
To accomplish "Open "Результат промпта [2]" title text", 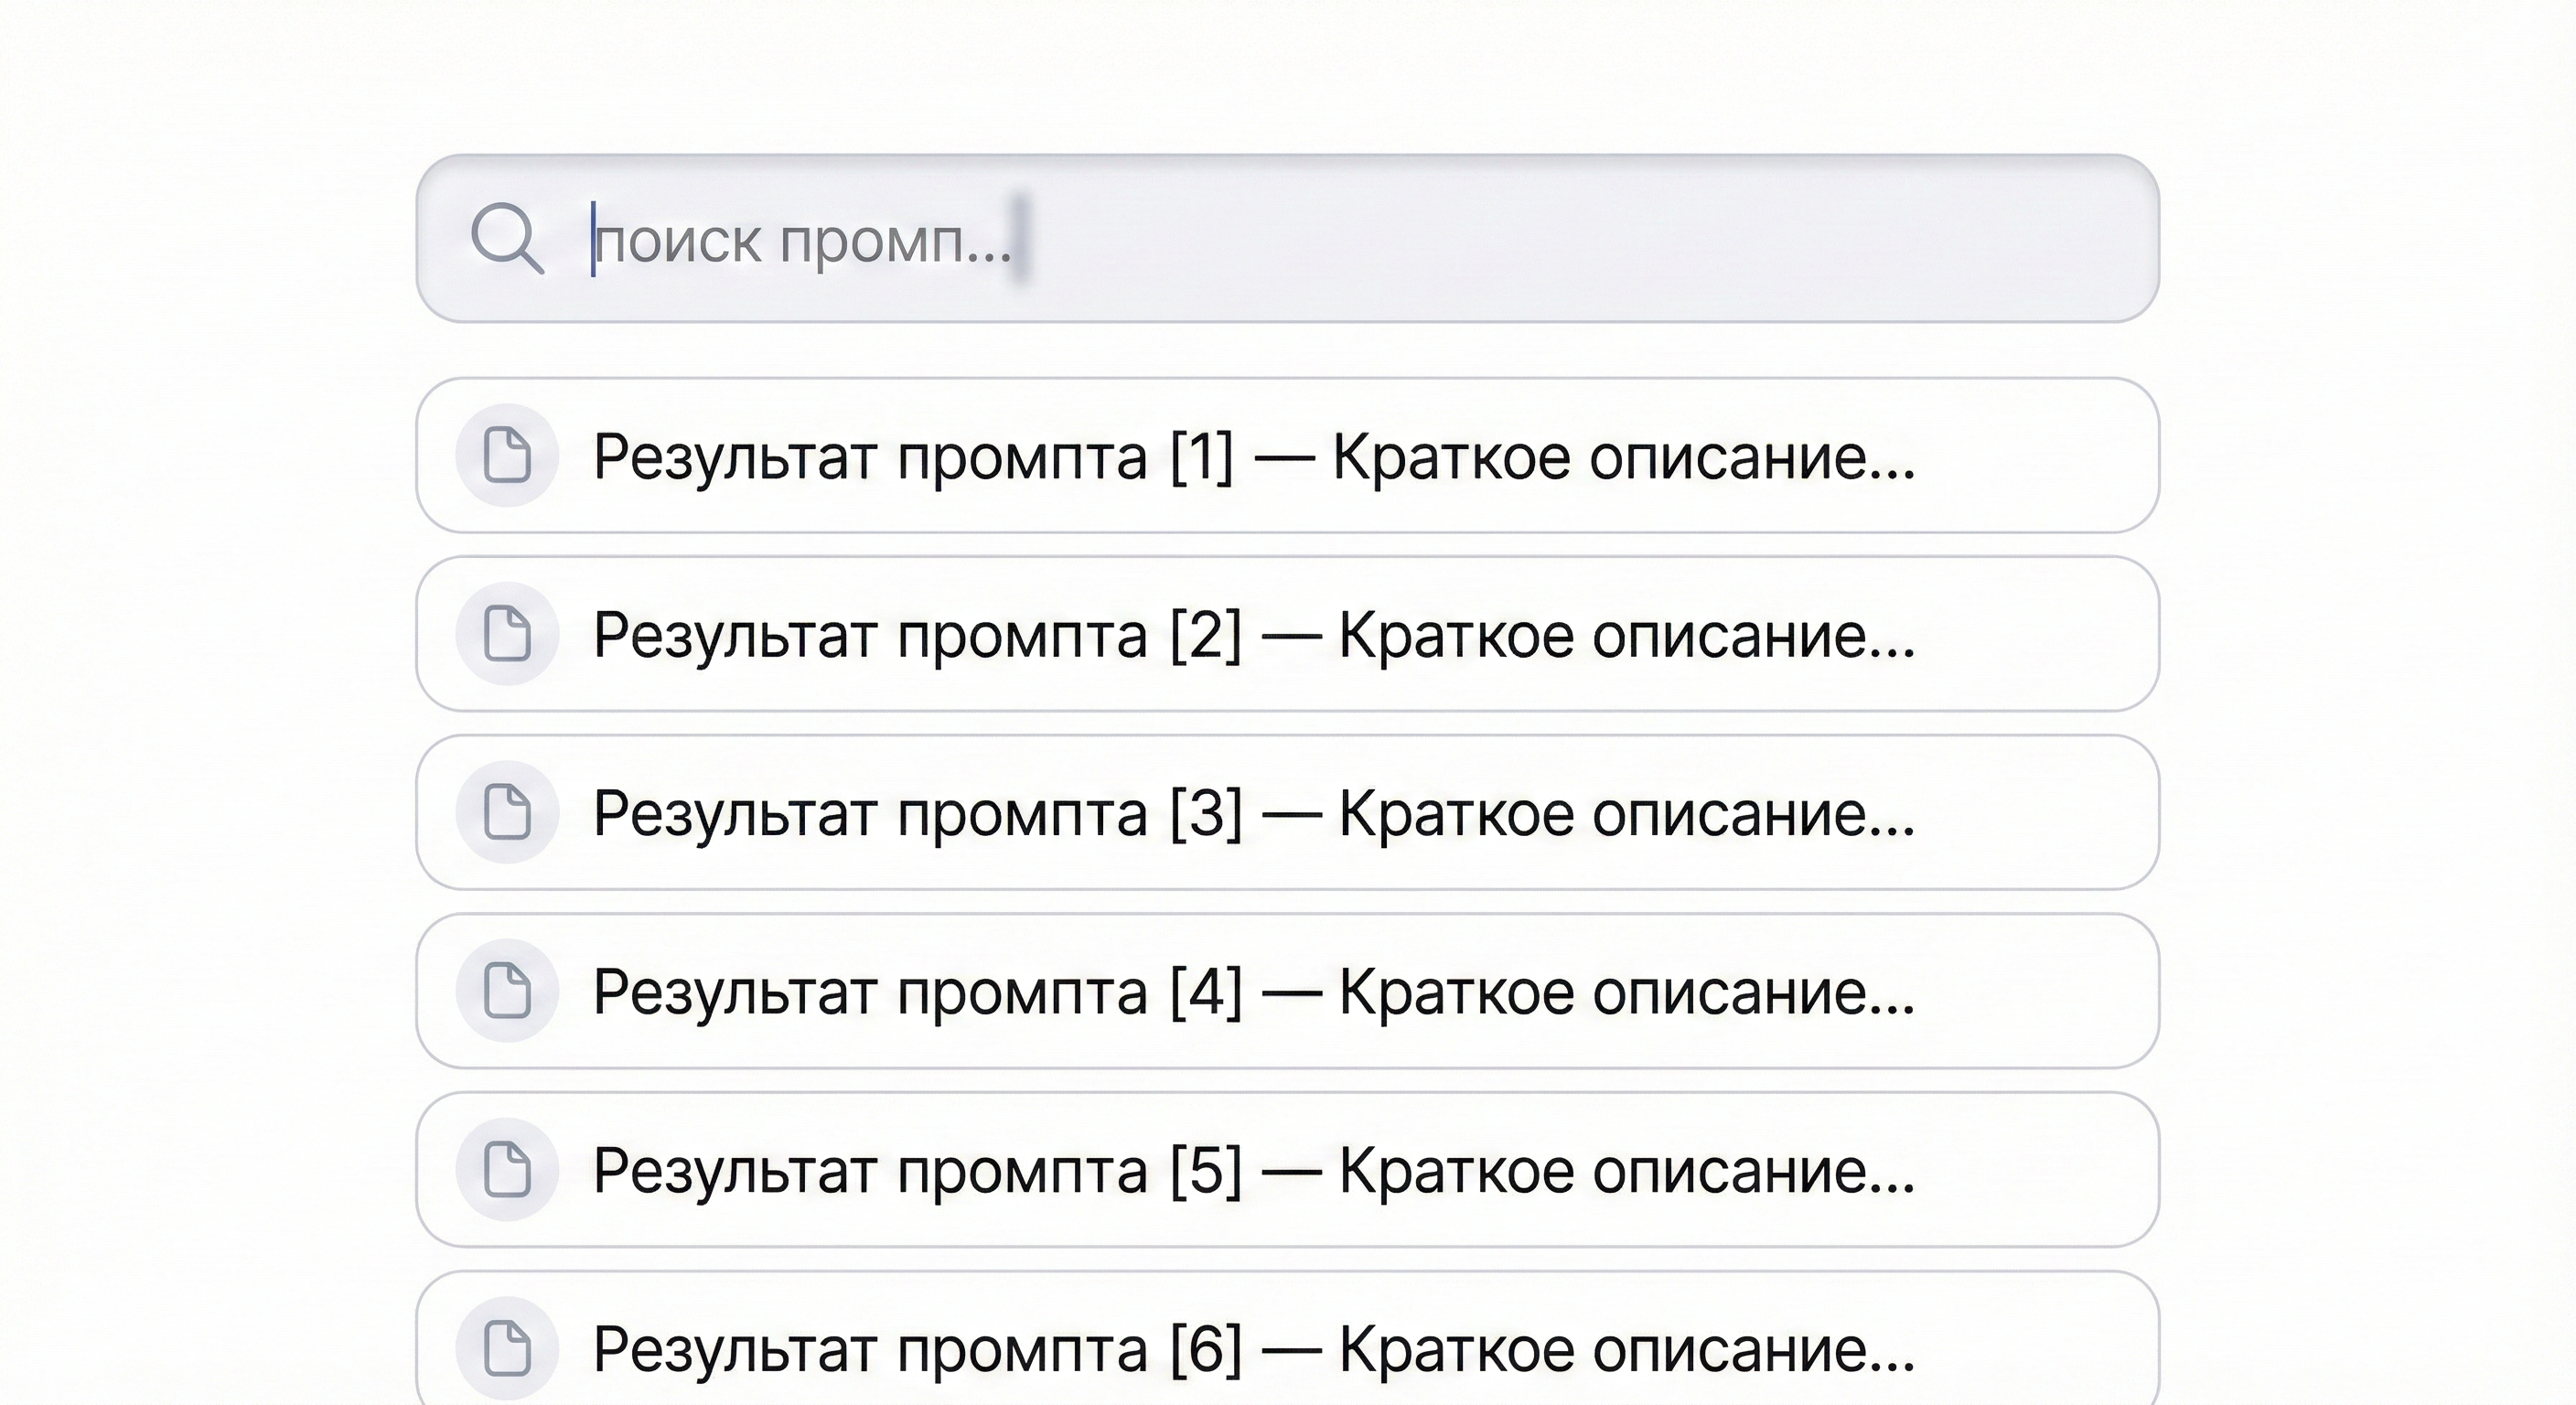I will coord(917,635).
